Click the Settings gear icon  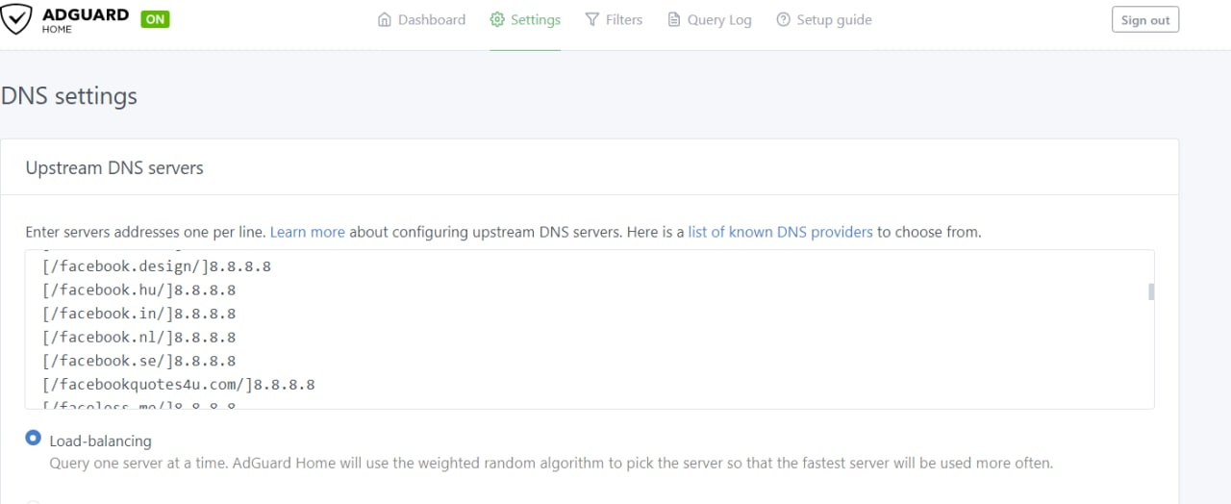click(497, 19)
